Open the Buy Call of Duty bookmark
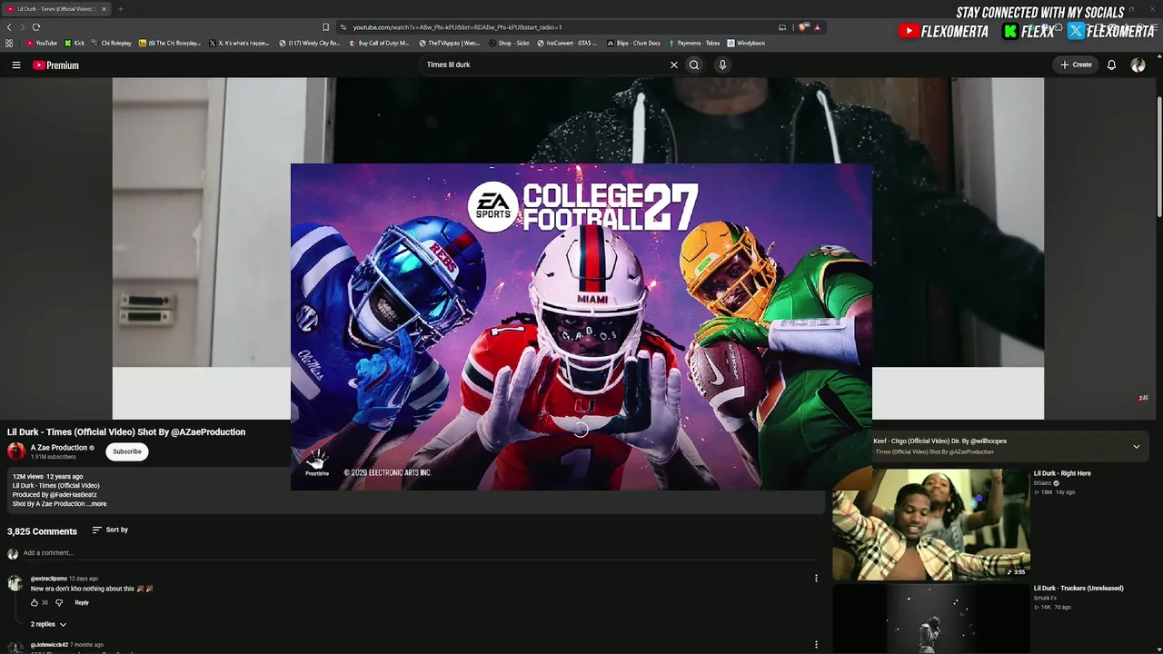This screenshot has height=654, width=1163. (x=380, y=43)
